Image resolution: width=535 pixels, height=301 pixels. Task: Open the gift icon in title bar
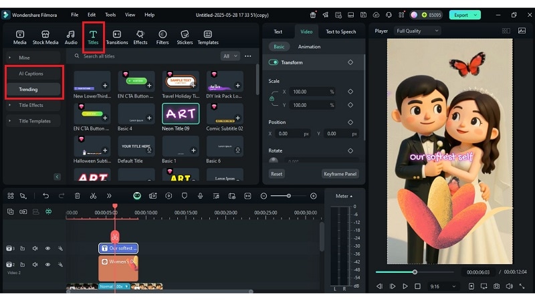coord(313,15)
